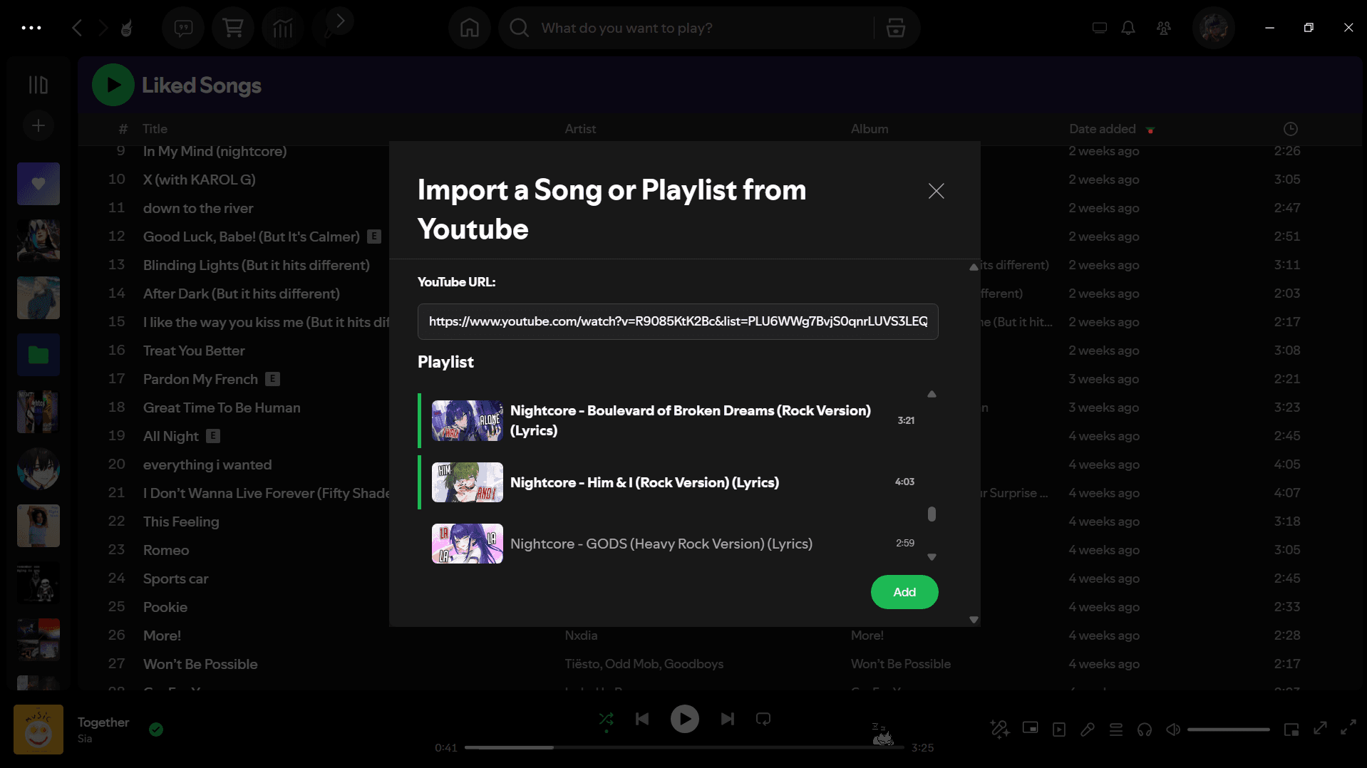Sort songs by the Date added column
The width and height of the screenshot is (1367, 768).
pyautogui.click(x=1101, y=129)
